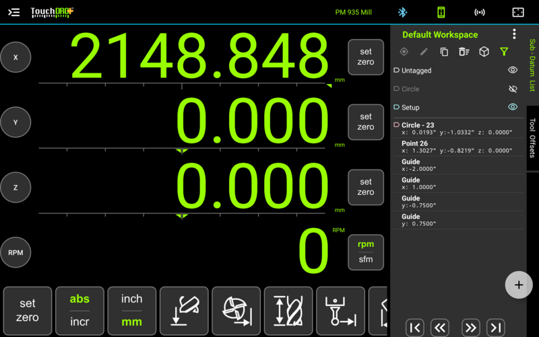
Task: Toggle the green filter funnel icon
Action: [x=504, y=52]
